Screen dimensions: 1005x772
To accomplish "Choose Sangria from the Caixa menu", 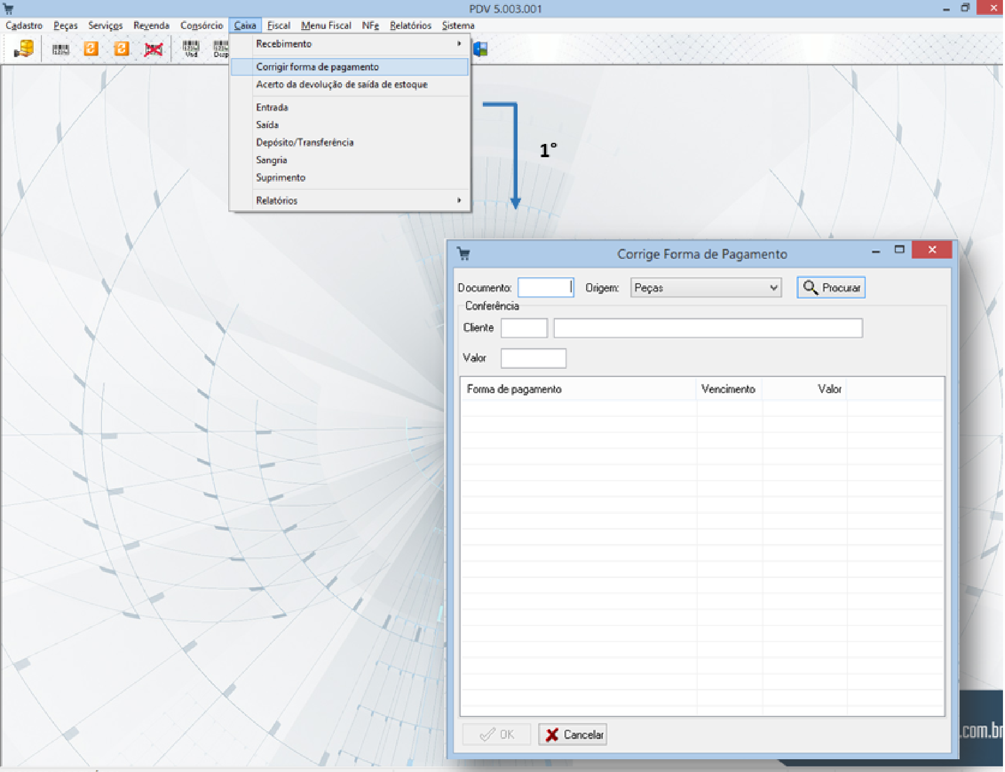I will [272, 160].
